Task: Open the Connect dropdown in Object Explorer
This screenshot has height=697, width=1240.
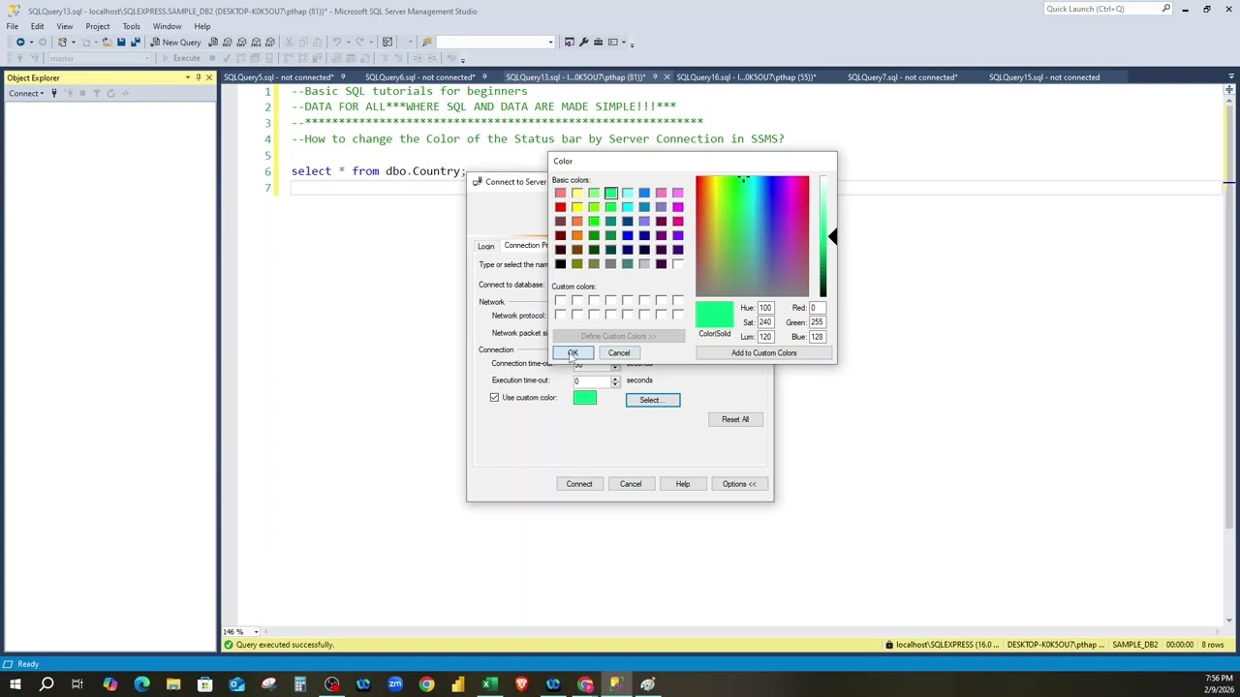Action: pyautogui.click(x=26, y=94)
